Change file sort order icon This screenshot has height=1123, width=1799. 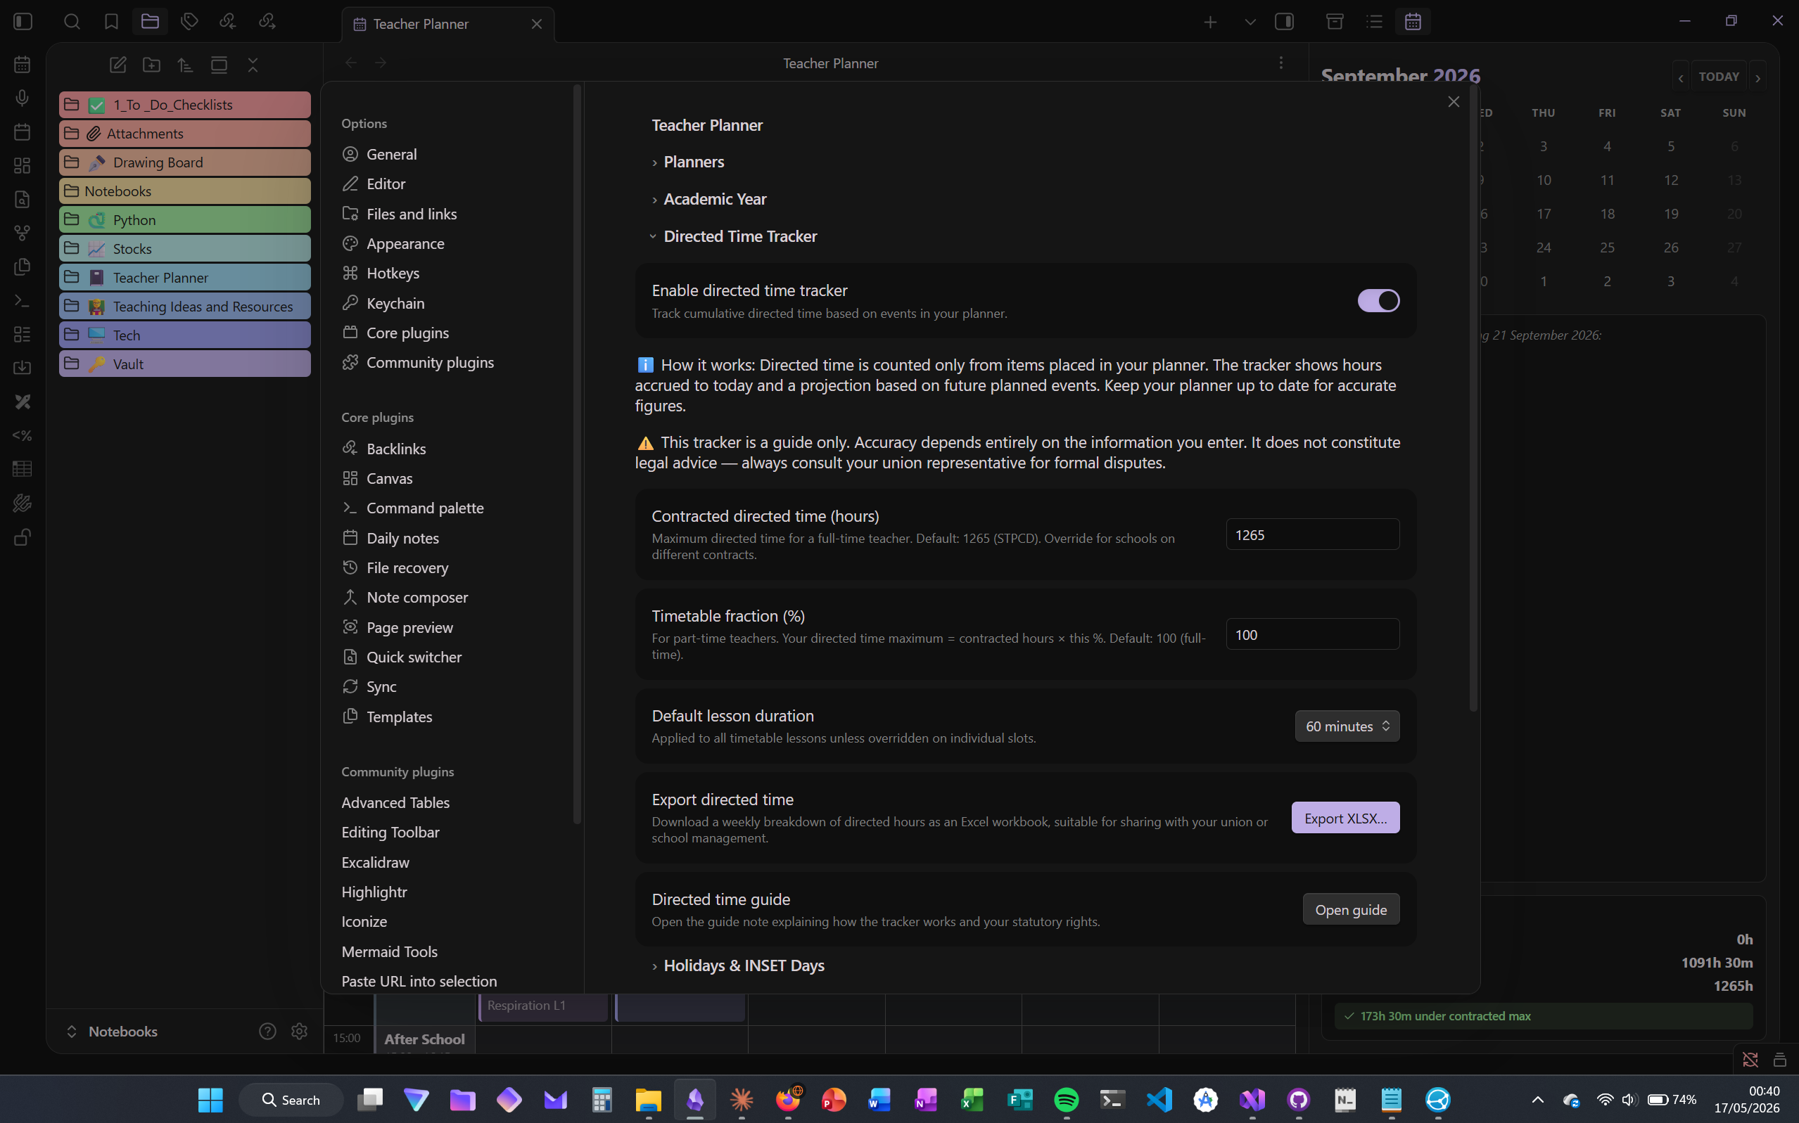pyautogui.click(x=186, y=65)
